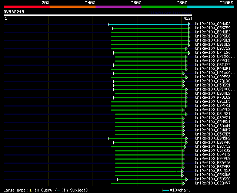Screen dimensions: 237x193
Task: Select the UniRef100_Q5TKJ2 label
Action: [213, 151]
